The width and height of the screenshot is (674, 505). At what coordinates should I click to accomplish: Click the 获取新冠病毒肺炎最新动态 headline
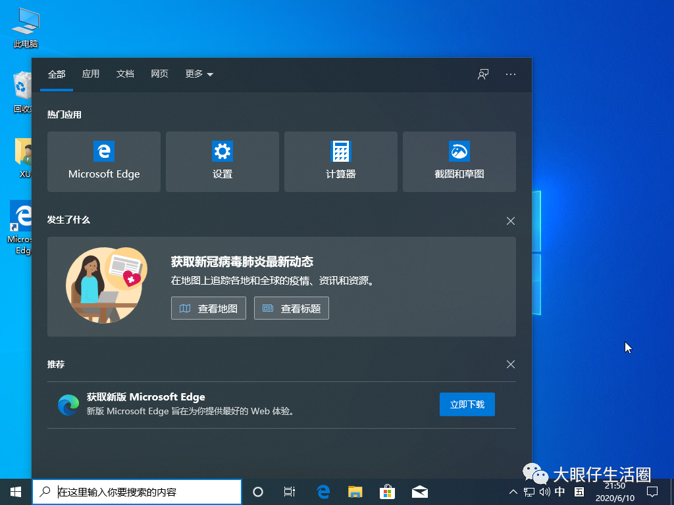(x=242, y=262)
